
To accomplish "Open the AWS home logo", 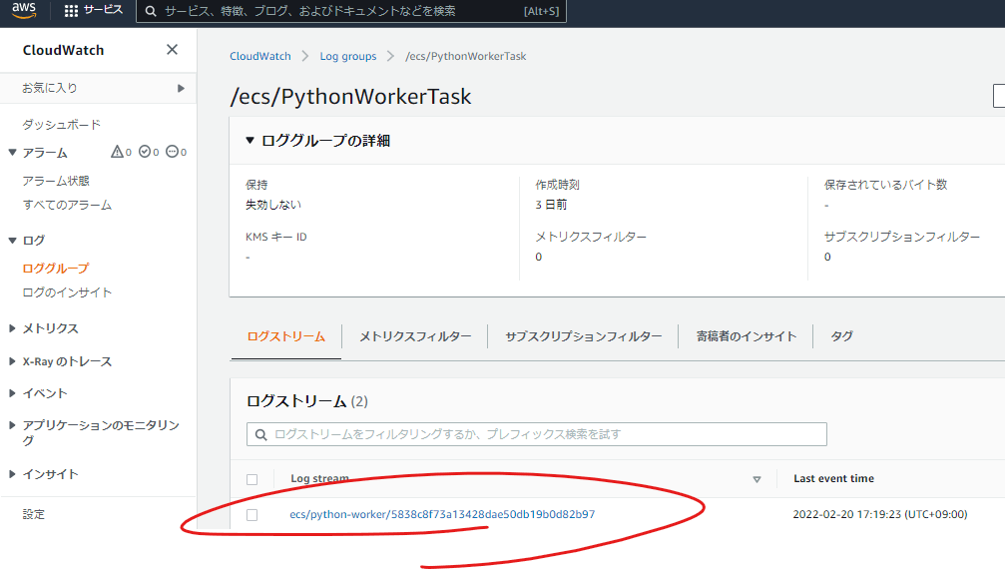I will (x=24, y=10).
